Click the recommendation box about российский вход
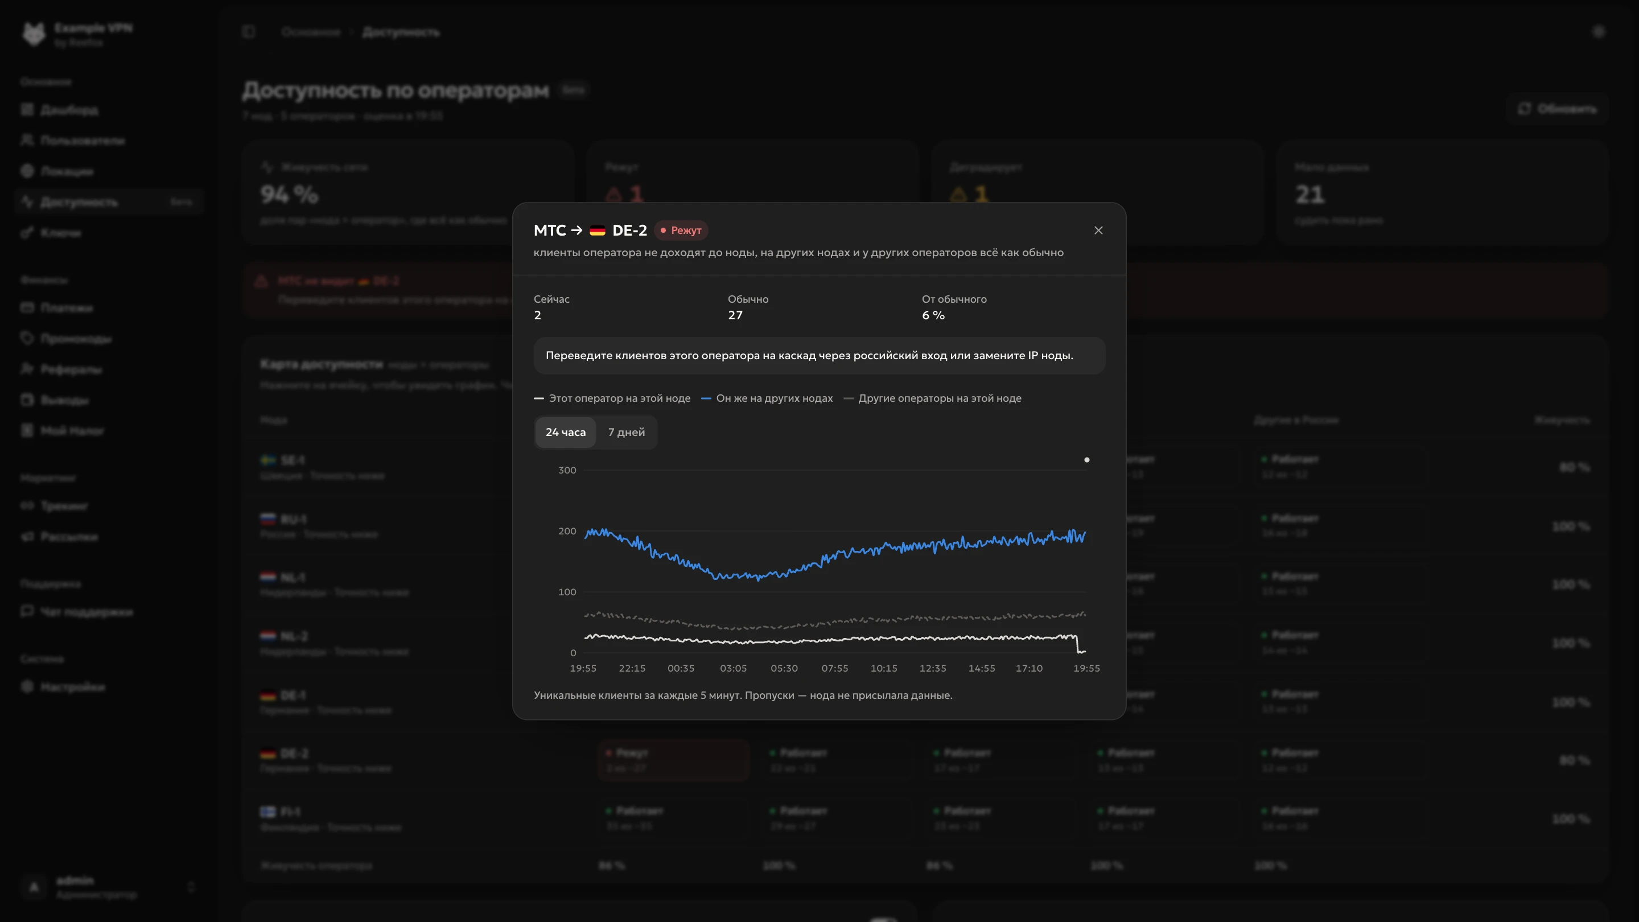The image size is (1639, 922). tap(819, 356)
